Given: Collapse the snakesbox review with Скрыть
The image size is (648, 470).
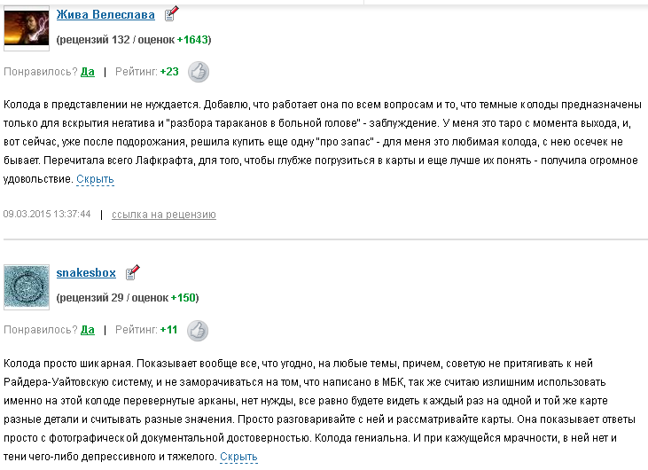Looking at the screenshot, I should point(238,457).
